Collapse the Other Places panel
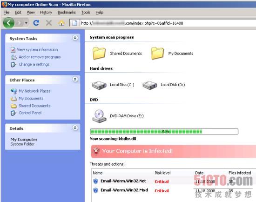This screenshot has height=202, width=256. click(75, 80)
